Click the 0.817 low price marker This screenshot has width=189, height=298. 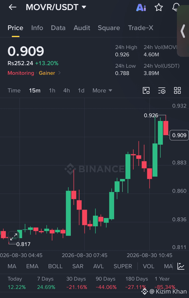point(23,244)
